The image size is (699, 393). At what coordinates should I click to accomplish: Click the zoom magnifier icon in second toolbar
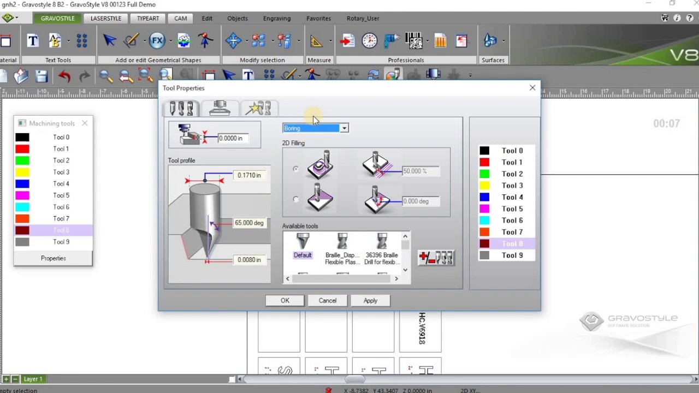(106, 76)
